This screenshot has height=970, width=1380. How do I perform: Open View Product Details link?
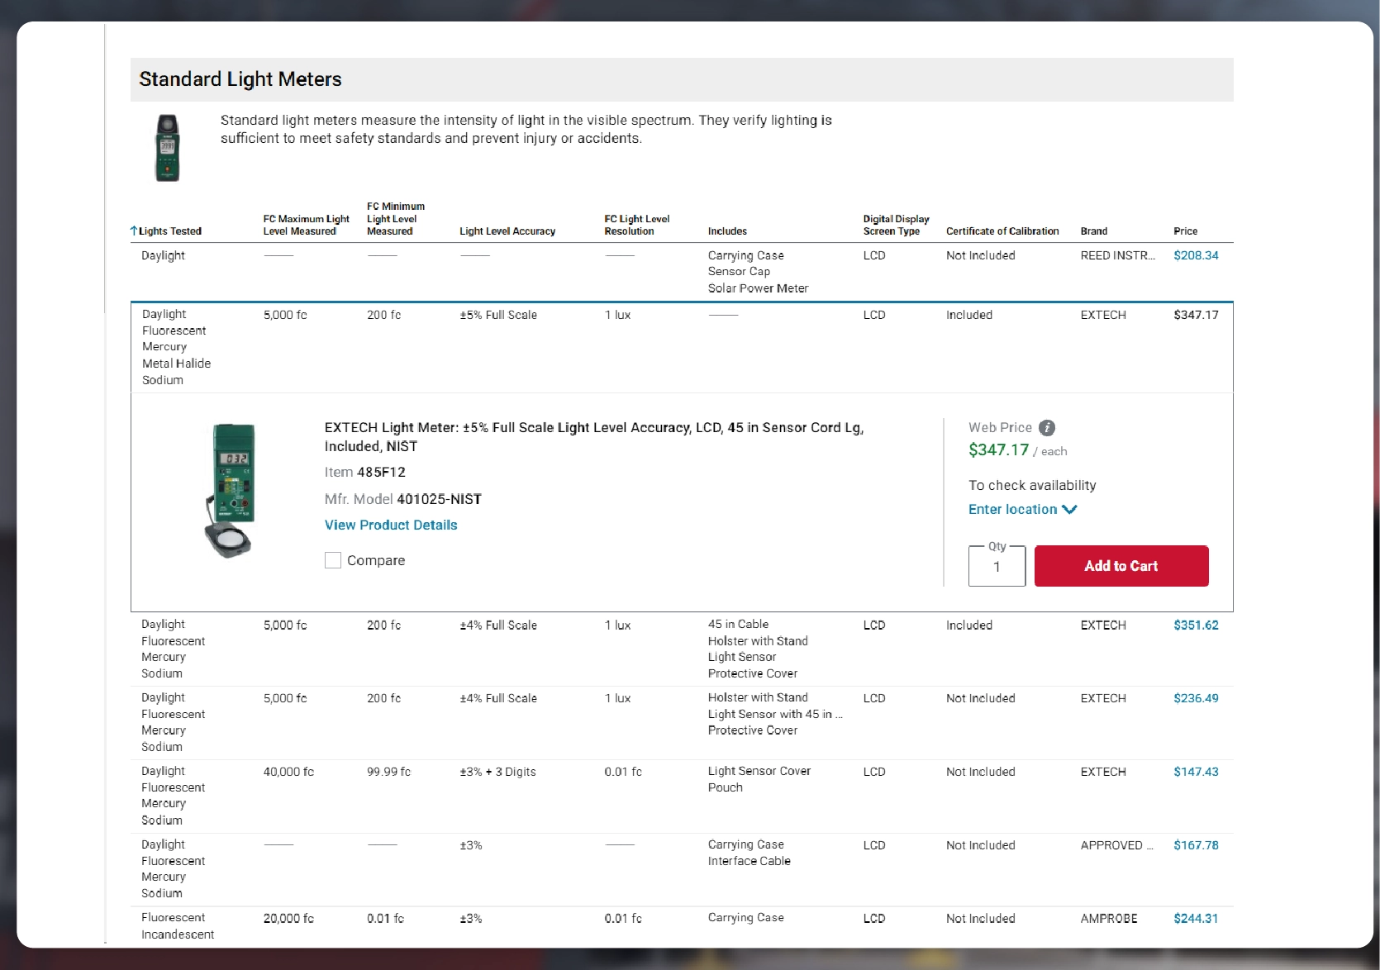point(391,525)
